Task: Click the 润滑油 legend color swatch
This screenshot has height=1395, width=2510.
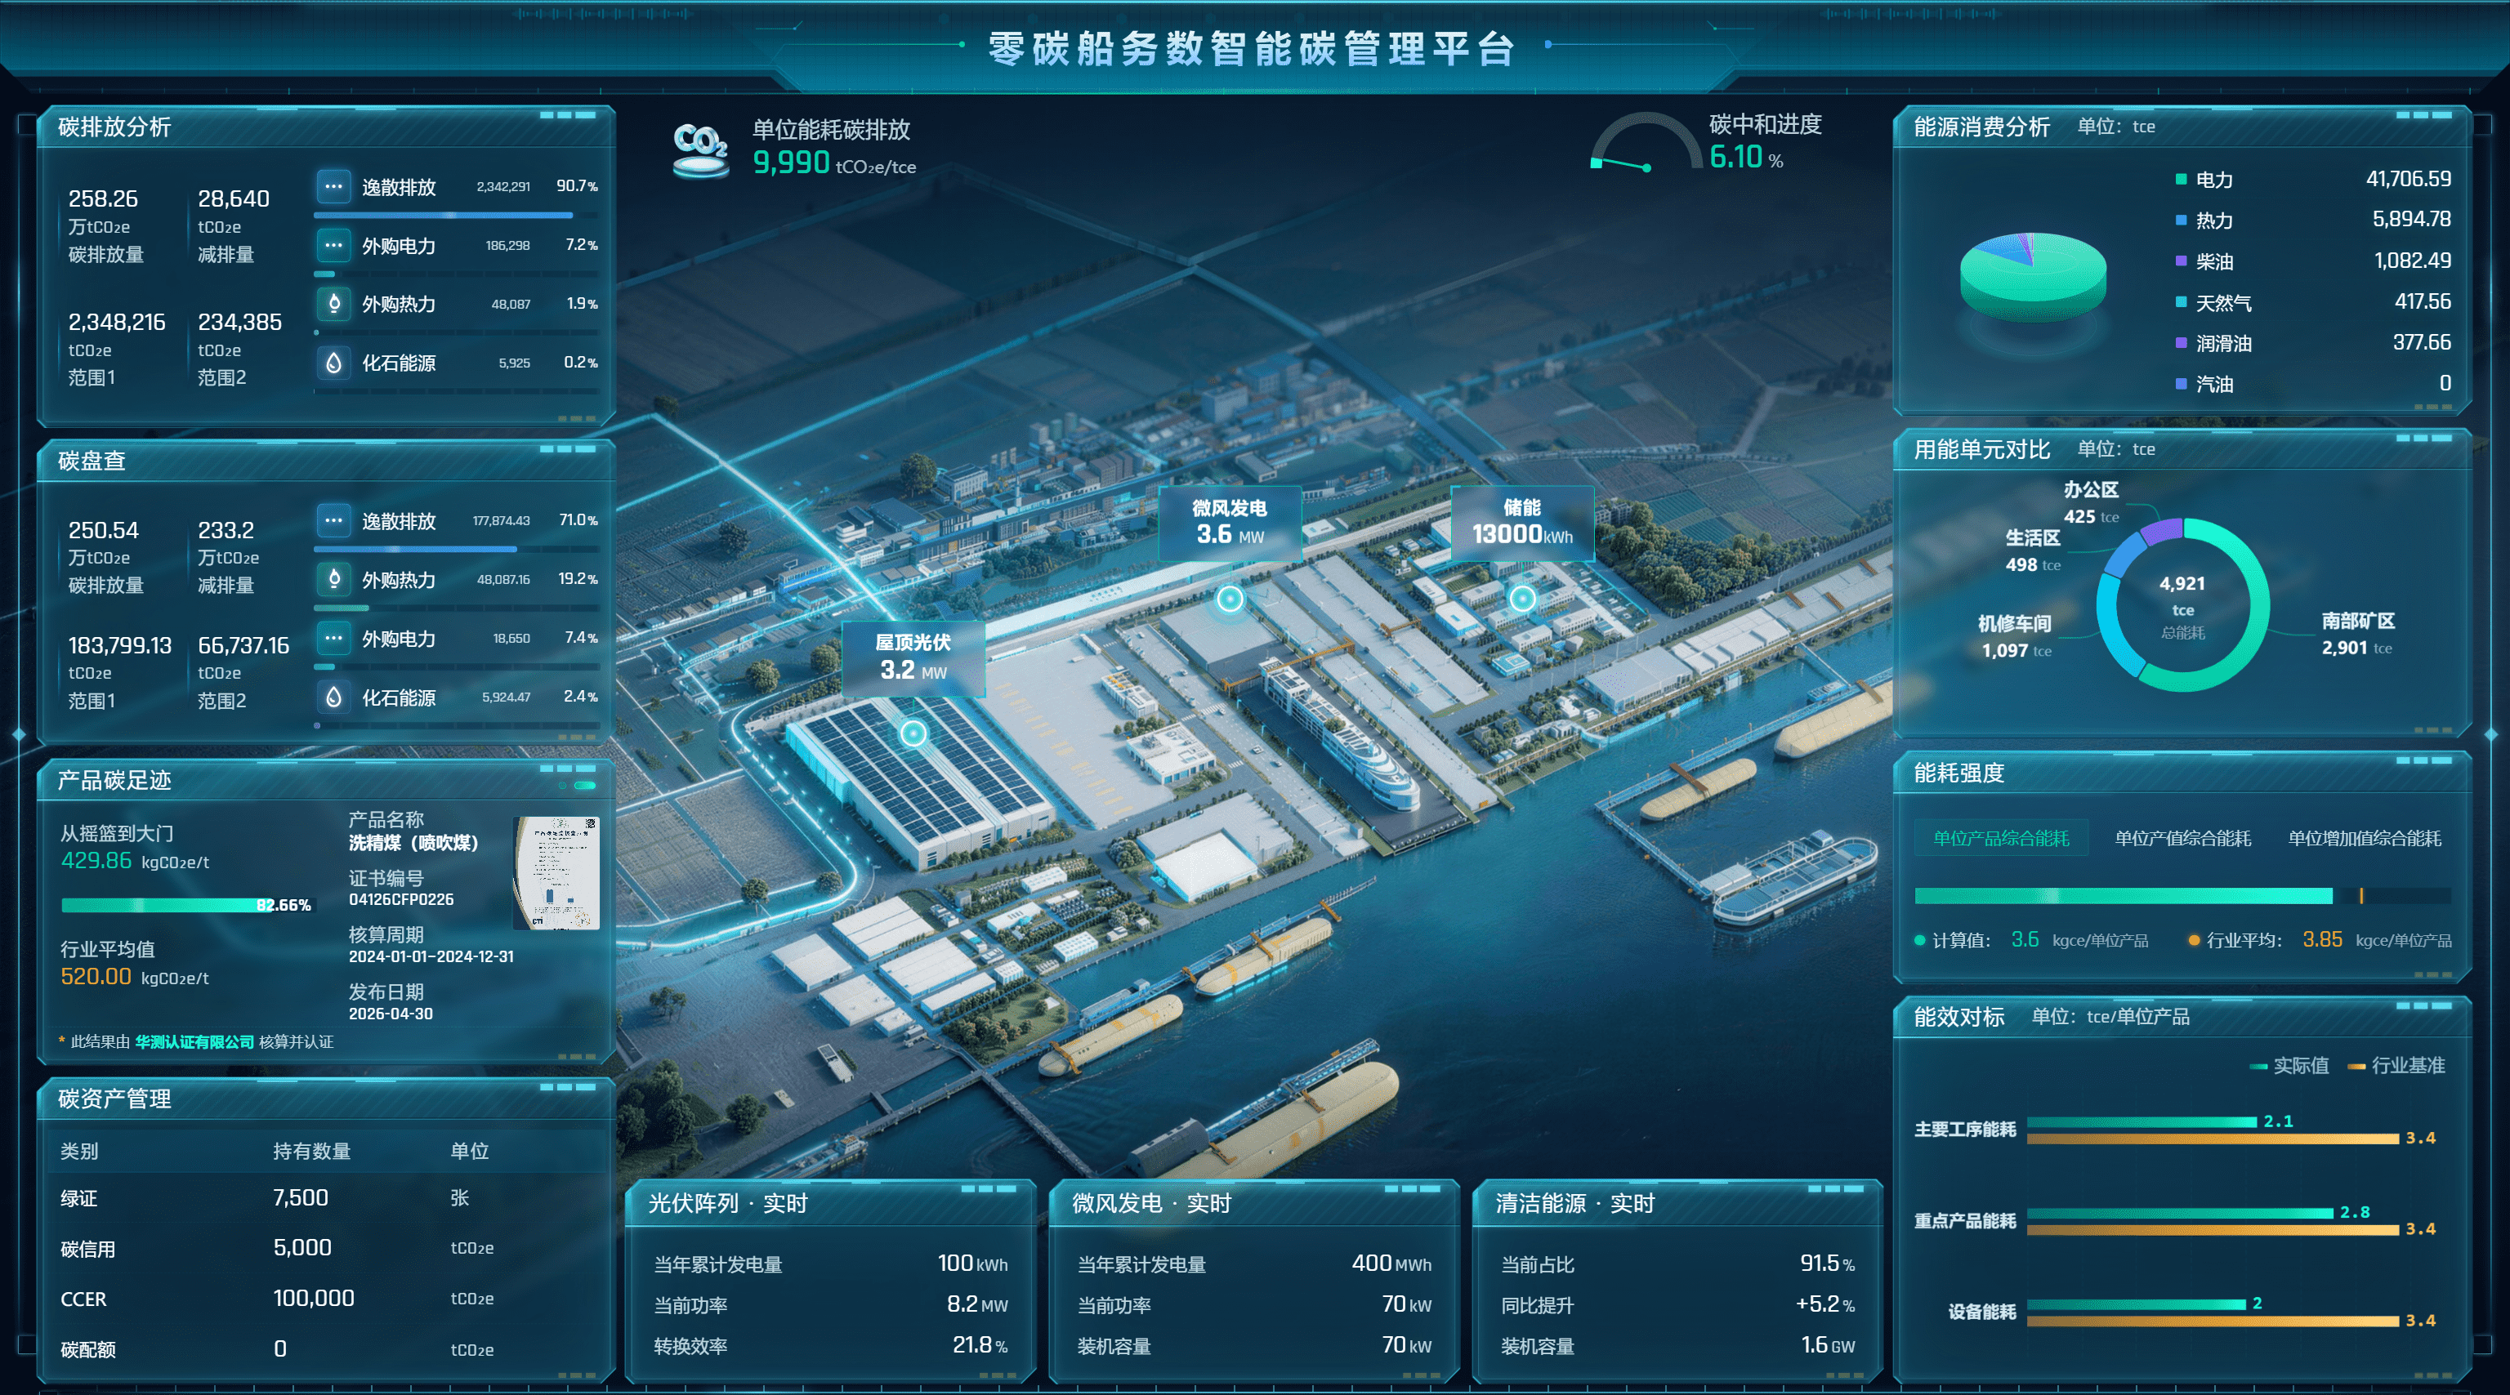Action: pyautogui.click(x=2182, y=343)
